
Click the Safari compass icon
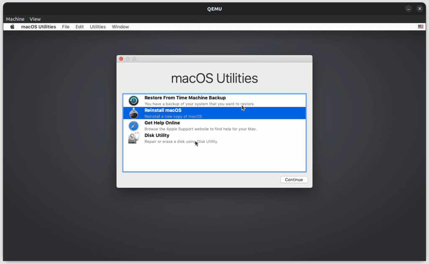pyautogui.click(x=134, y=126)
